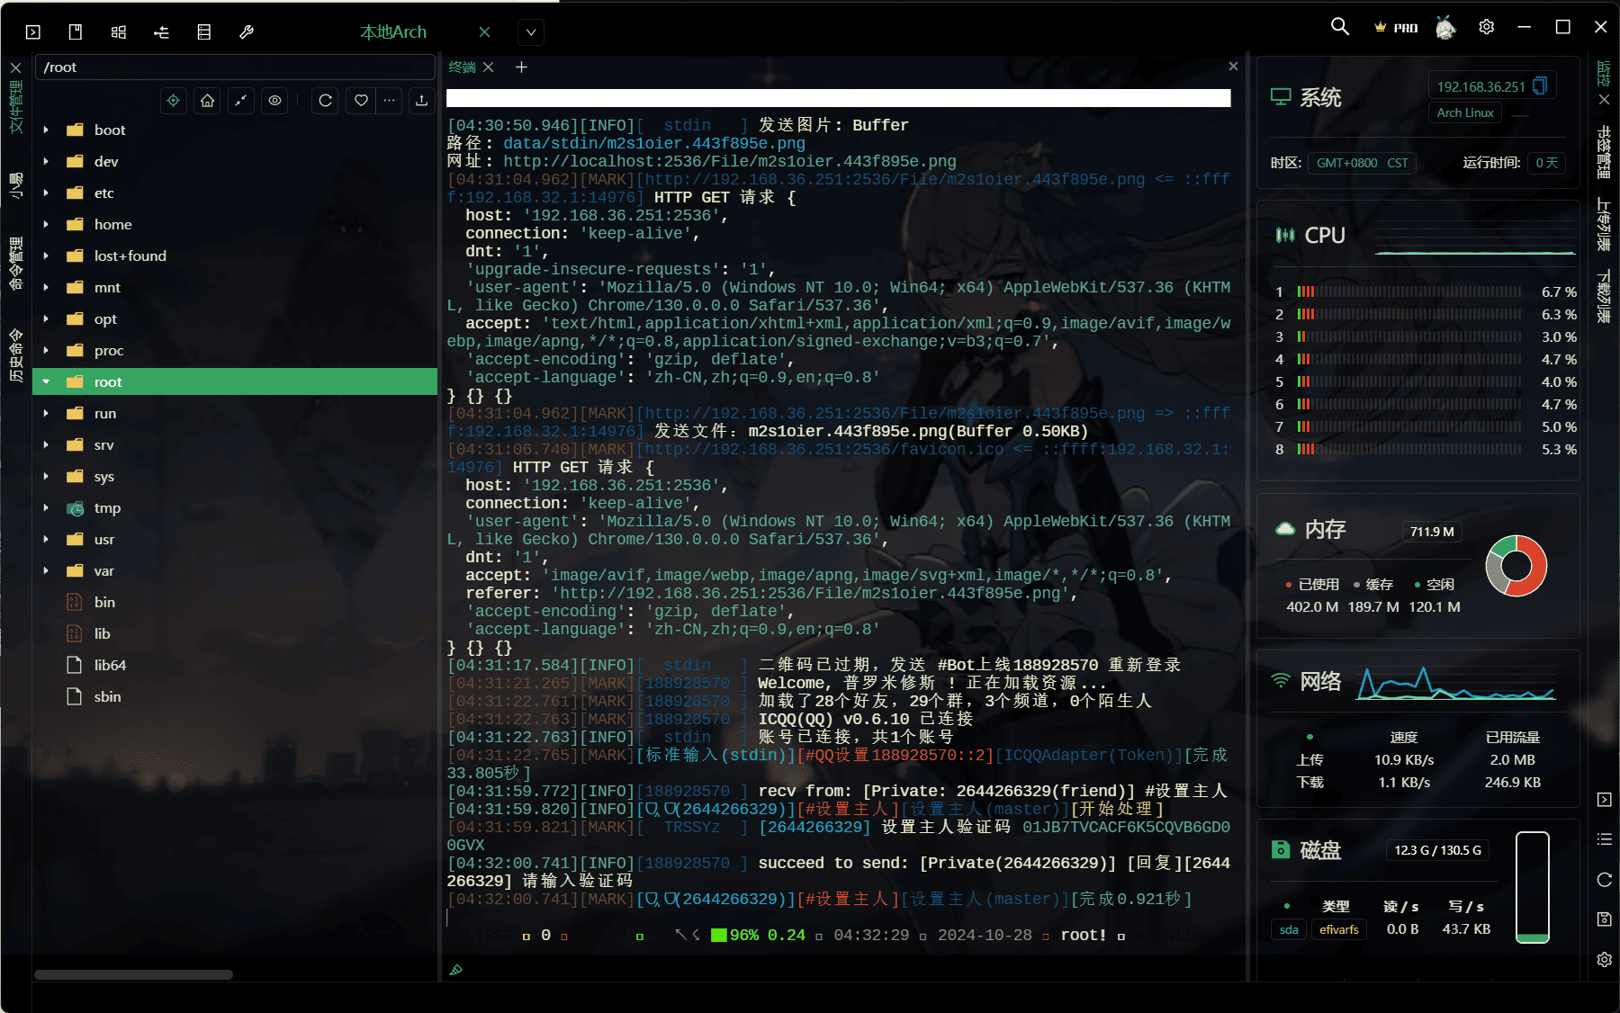Click the home directory icon in file toolbar
This screenshot has height=1013, width=1620.
pos(207,101)
